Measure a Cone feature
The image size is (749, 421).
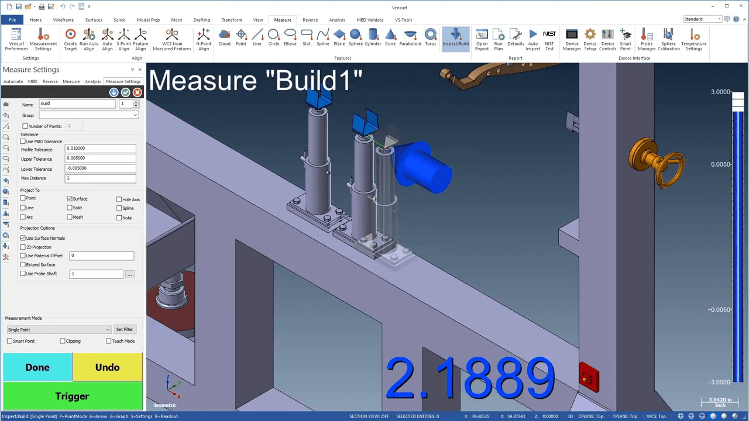(x=390, y=37)
